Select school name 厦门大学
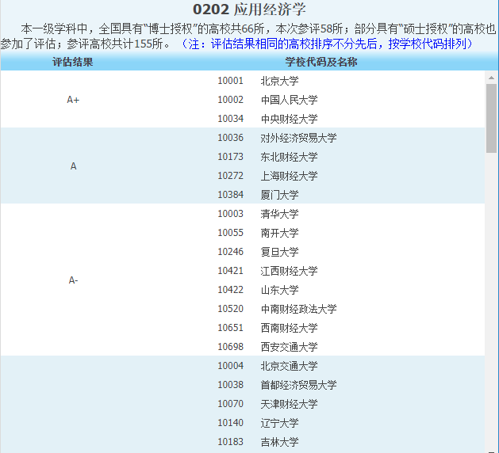Viewport: 499px width, 453px height. coord(279,195)
